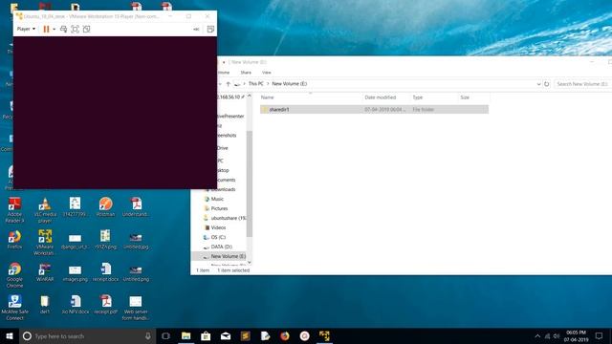Select VMware Workstation desktop shortcut
This screenshot has height=344, width=612.
pyautogui.click(x=45, y=242)
